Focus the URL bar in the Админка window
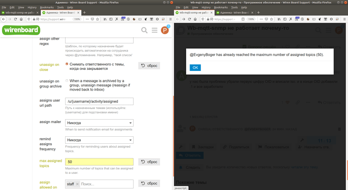Image resolution: width=348 pixels, height=190 pixels. click(x=53, y=19)
